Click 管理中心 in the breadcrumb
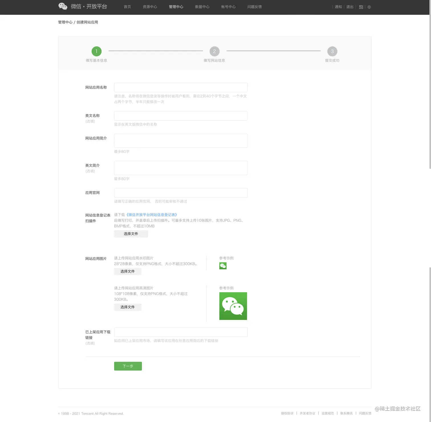The height and width of the screenshot is (422, 431). [x=65, y=22]
